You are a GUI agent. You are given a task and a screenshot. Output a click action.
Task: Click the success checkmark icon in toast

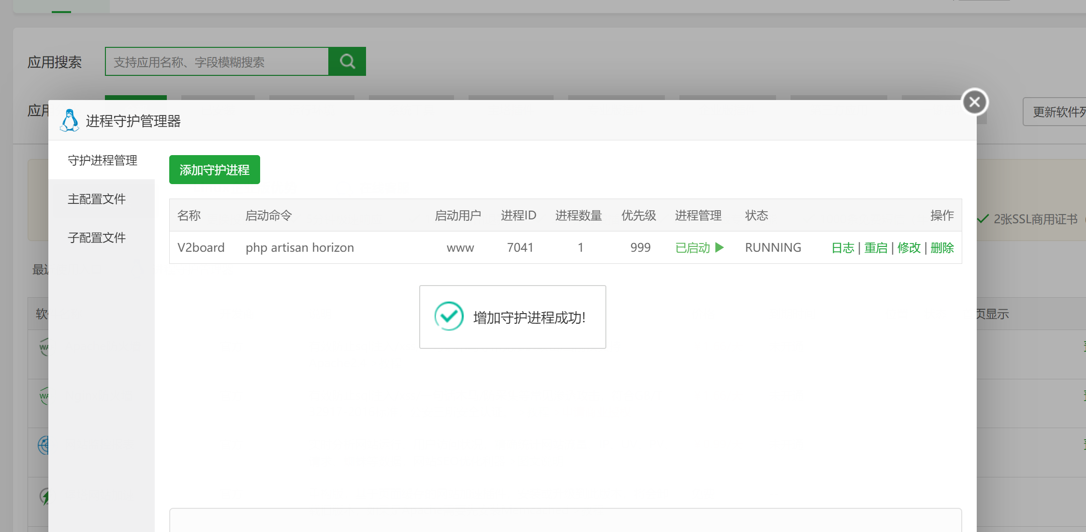click(449, 316)
